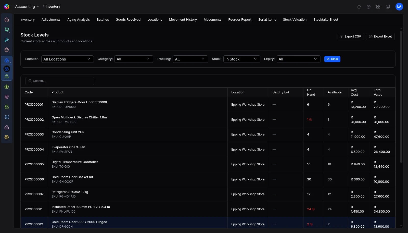
Task: Select the PROD00003 code cell
Action: point(34,134)
